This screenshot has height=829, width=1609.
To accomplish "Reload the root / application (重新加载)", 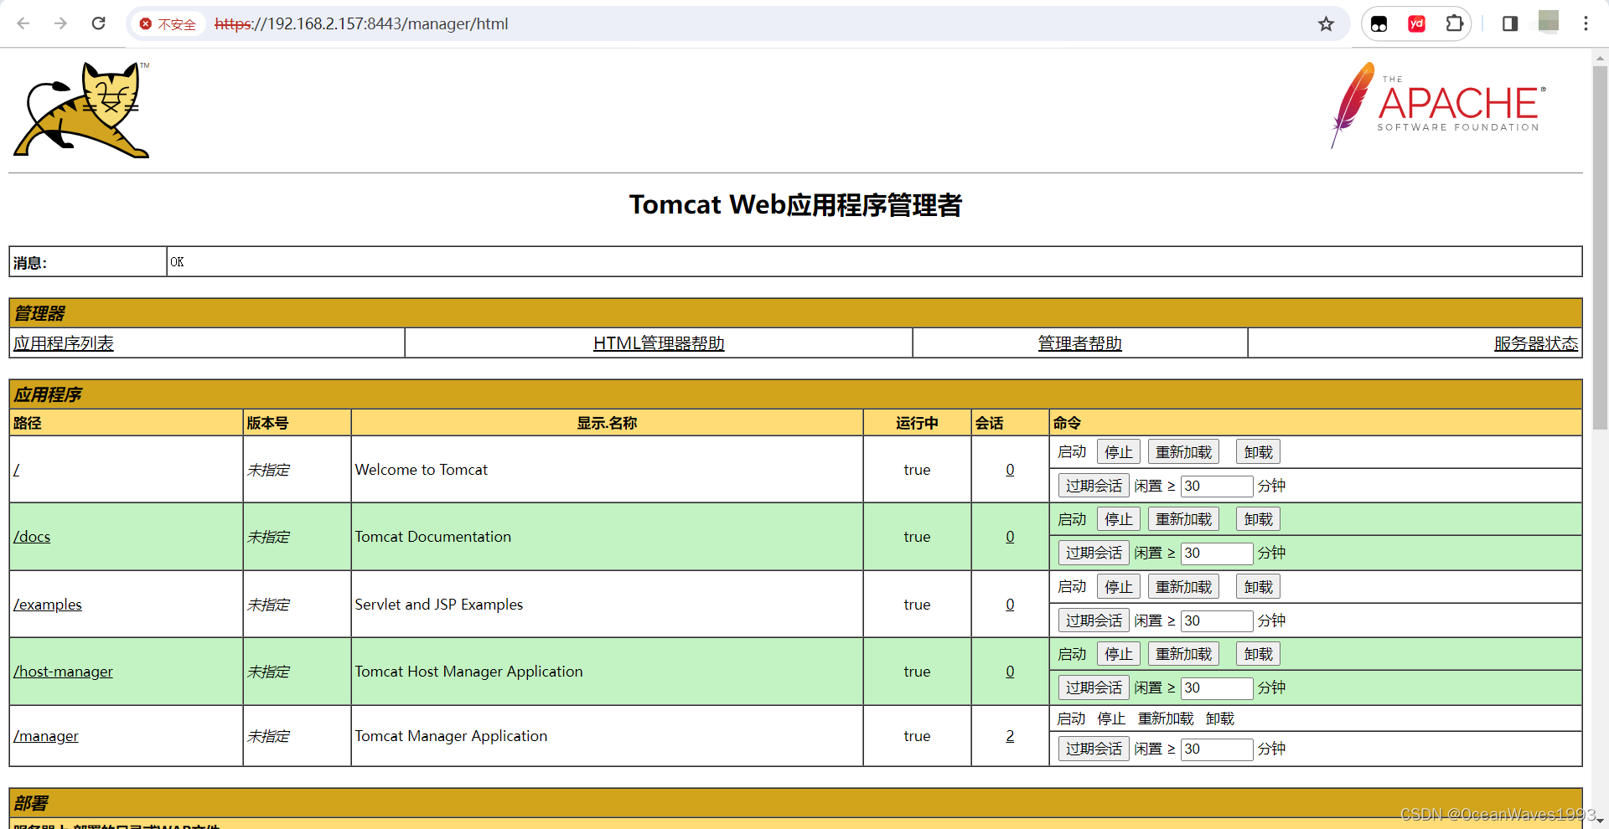I will 1183,452.
